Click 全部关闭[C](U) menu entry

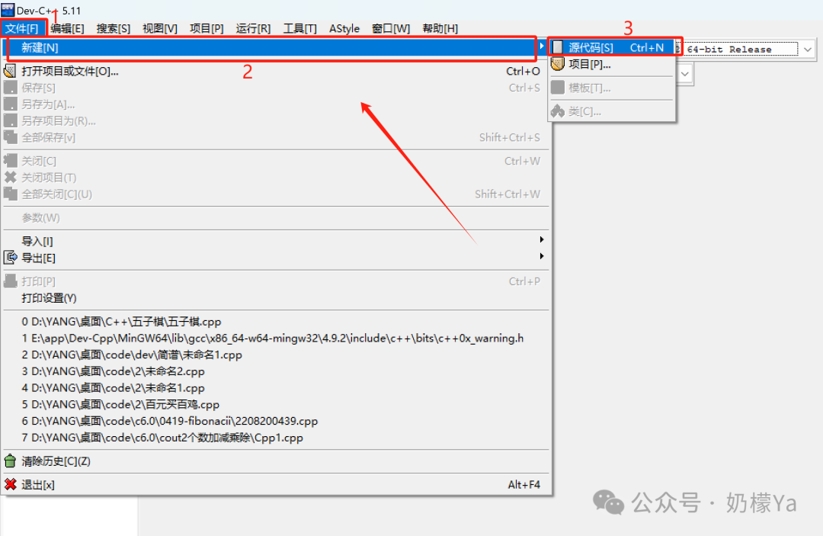276,194
